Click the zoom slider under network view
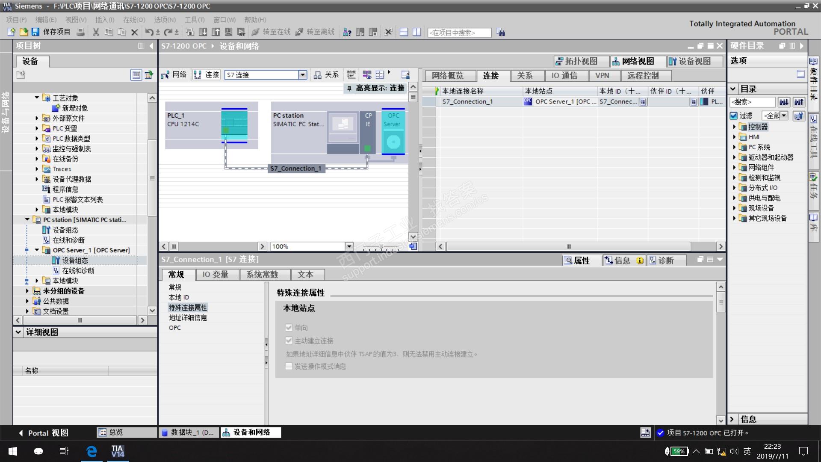 (381, 246)
